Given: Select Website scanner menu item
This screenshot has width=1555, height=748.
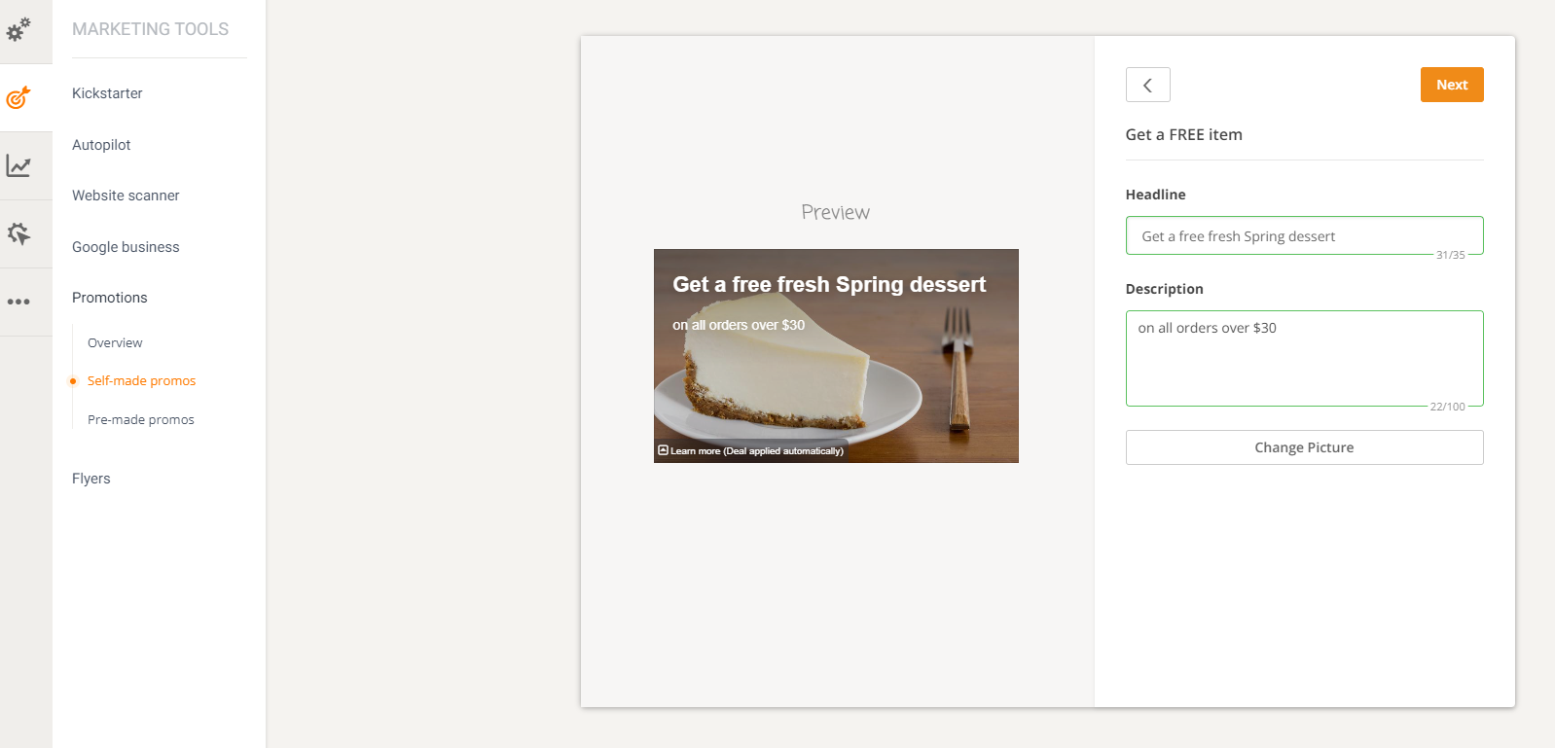Looking at the screenshot, I should pos(126,196).
